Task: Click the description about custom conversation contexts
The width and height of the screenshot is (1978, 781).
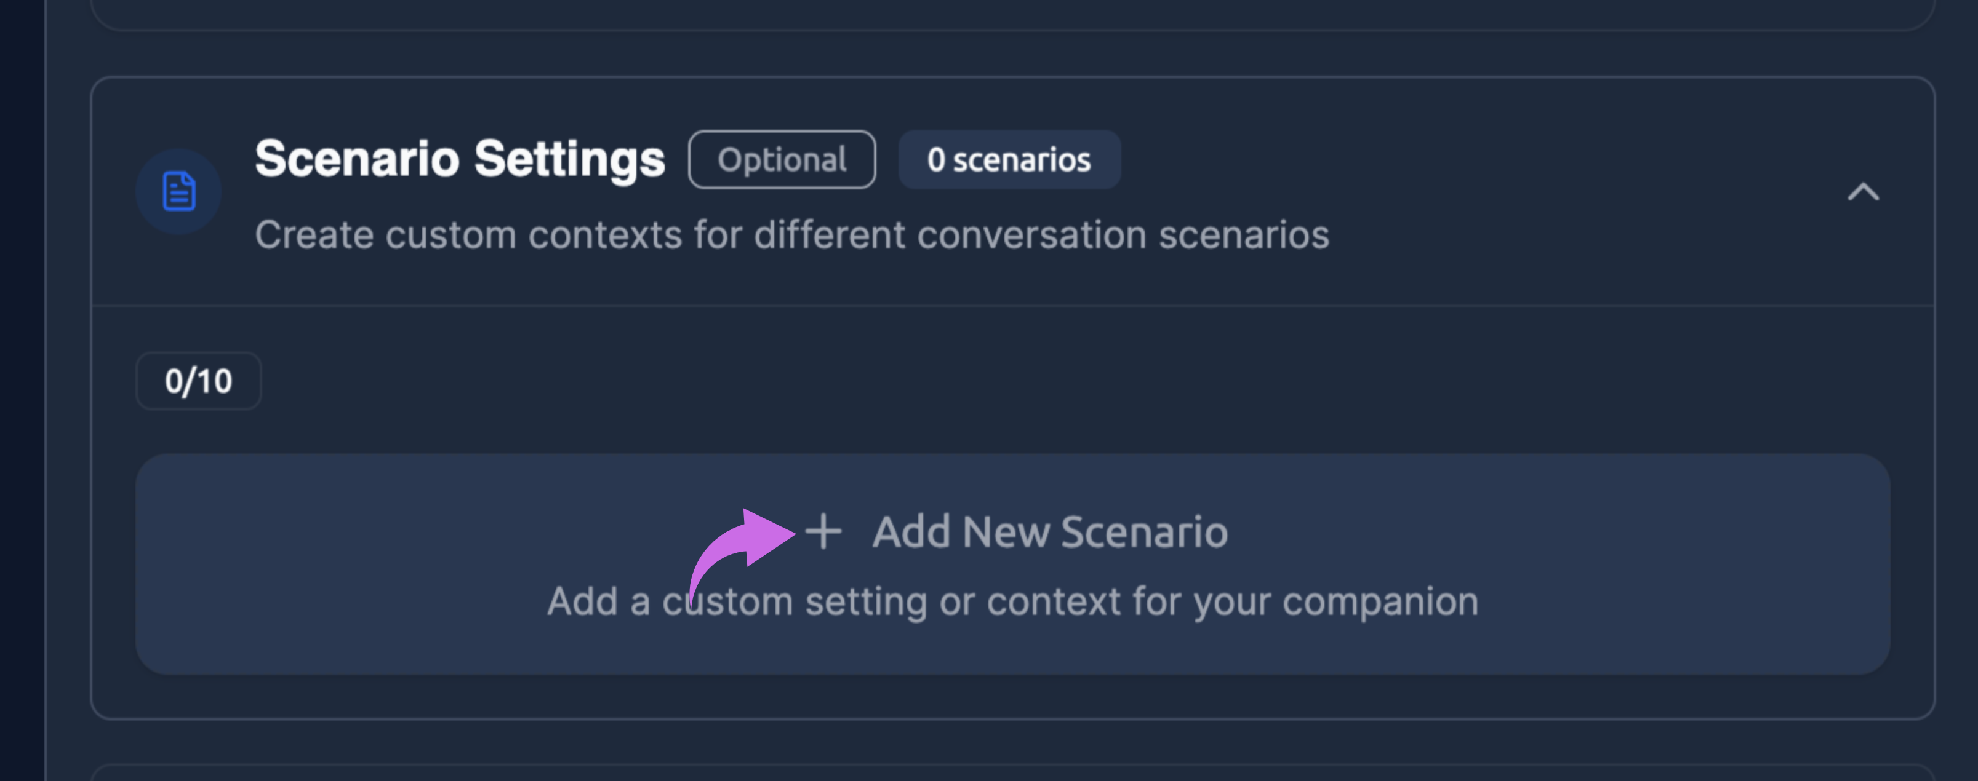Action: [793, 235]
